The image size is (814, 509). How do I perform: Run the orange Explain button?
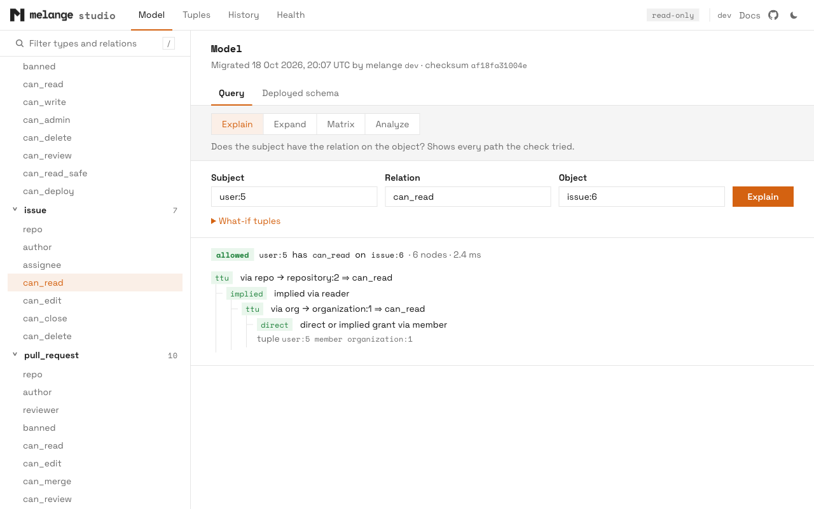763,197
